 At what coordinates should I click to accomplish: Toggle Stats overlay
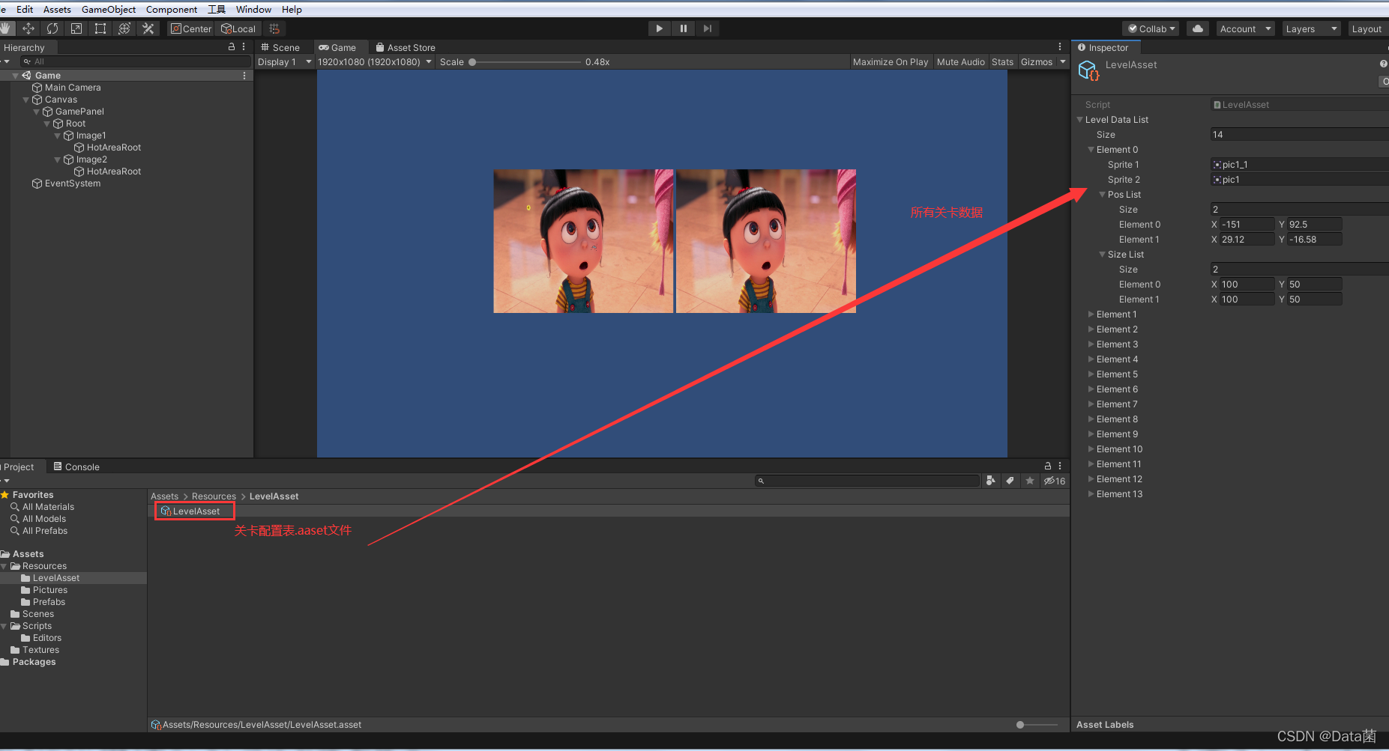1002,62
